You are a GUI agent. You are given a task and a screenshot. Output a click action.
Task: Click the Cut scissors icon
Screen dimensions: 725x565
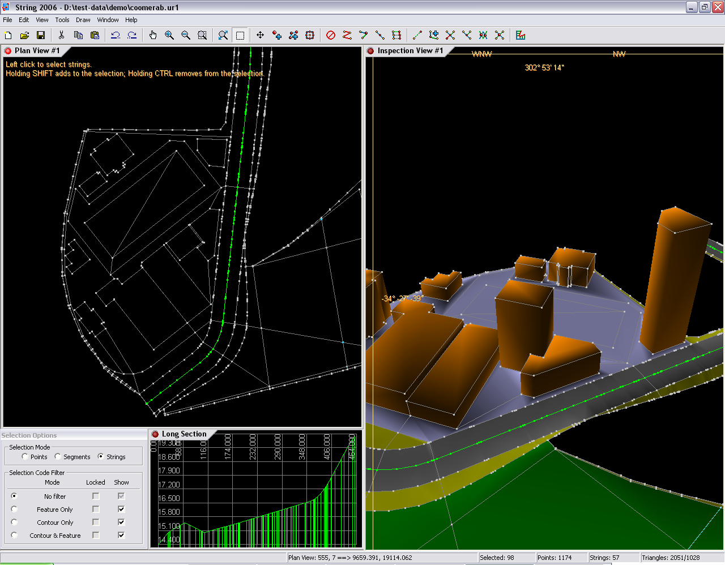(x=61, y=35)
